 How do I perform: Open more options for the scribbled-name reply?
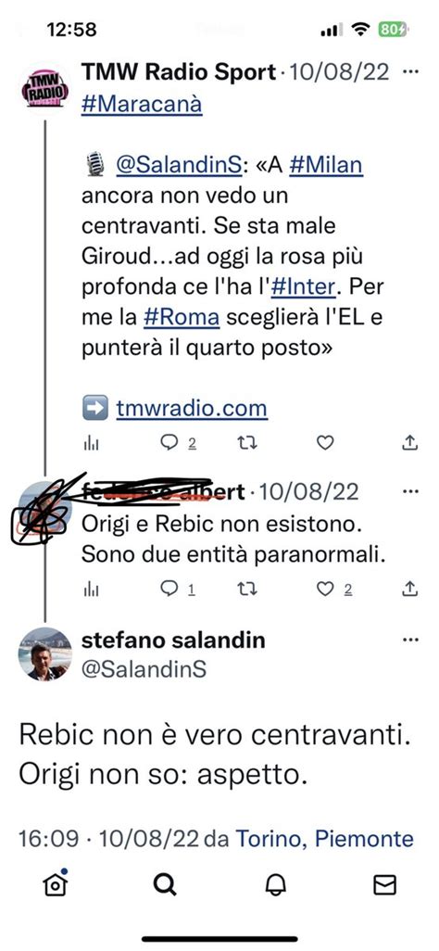point(410,490)
